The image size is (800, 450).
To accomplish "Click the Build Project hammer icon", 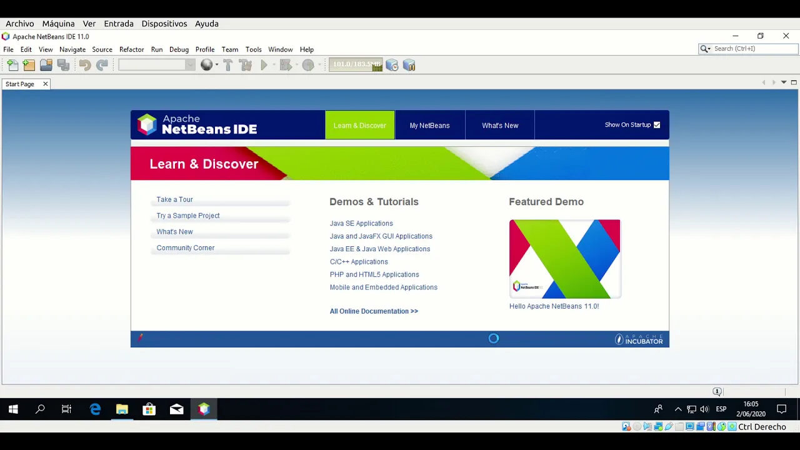I will [x=227, y=65].
